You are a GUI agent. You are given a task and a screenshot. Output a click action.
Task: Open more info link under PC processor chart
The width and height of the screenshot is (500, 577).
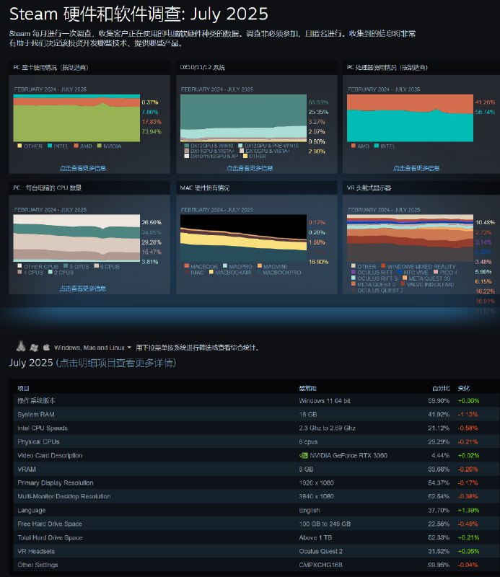(416, 168)
